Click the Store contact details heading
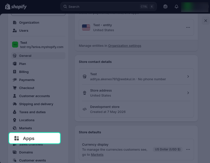Viewport: 210px width, 163px height. click(x=95, y=62)
